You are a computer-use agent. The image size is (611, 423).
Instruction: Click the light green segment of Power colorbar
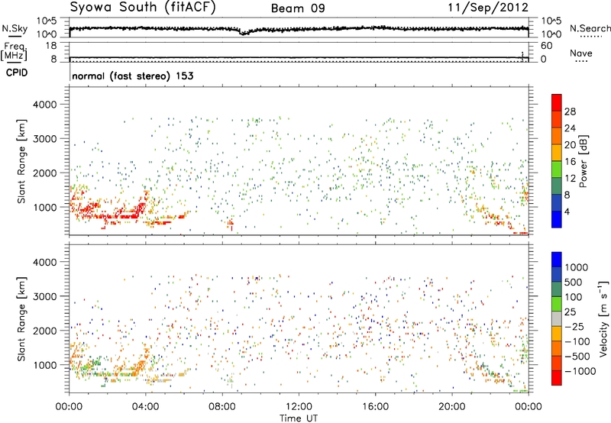tap(557, 170)
